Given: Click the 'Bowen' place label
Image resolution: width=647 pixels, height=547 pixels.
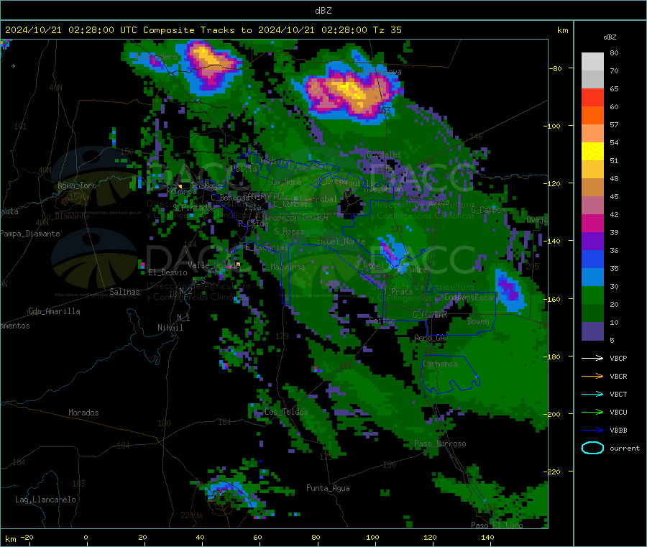Looking at the screenshot, I should [478, 321].
